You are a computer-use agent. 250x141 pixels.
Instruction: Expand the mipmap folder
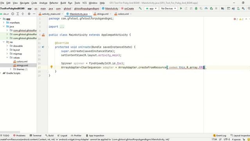coord(7,54)
